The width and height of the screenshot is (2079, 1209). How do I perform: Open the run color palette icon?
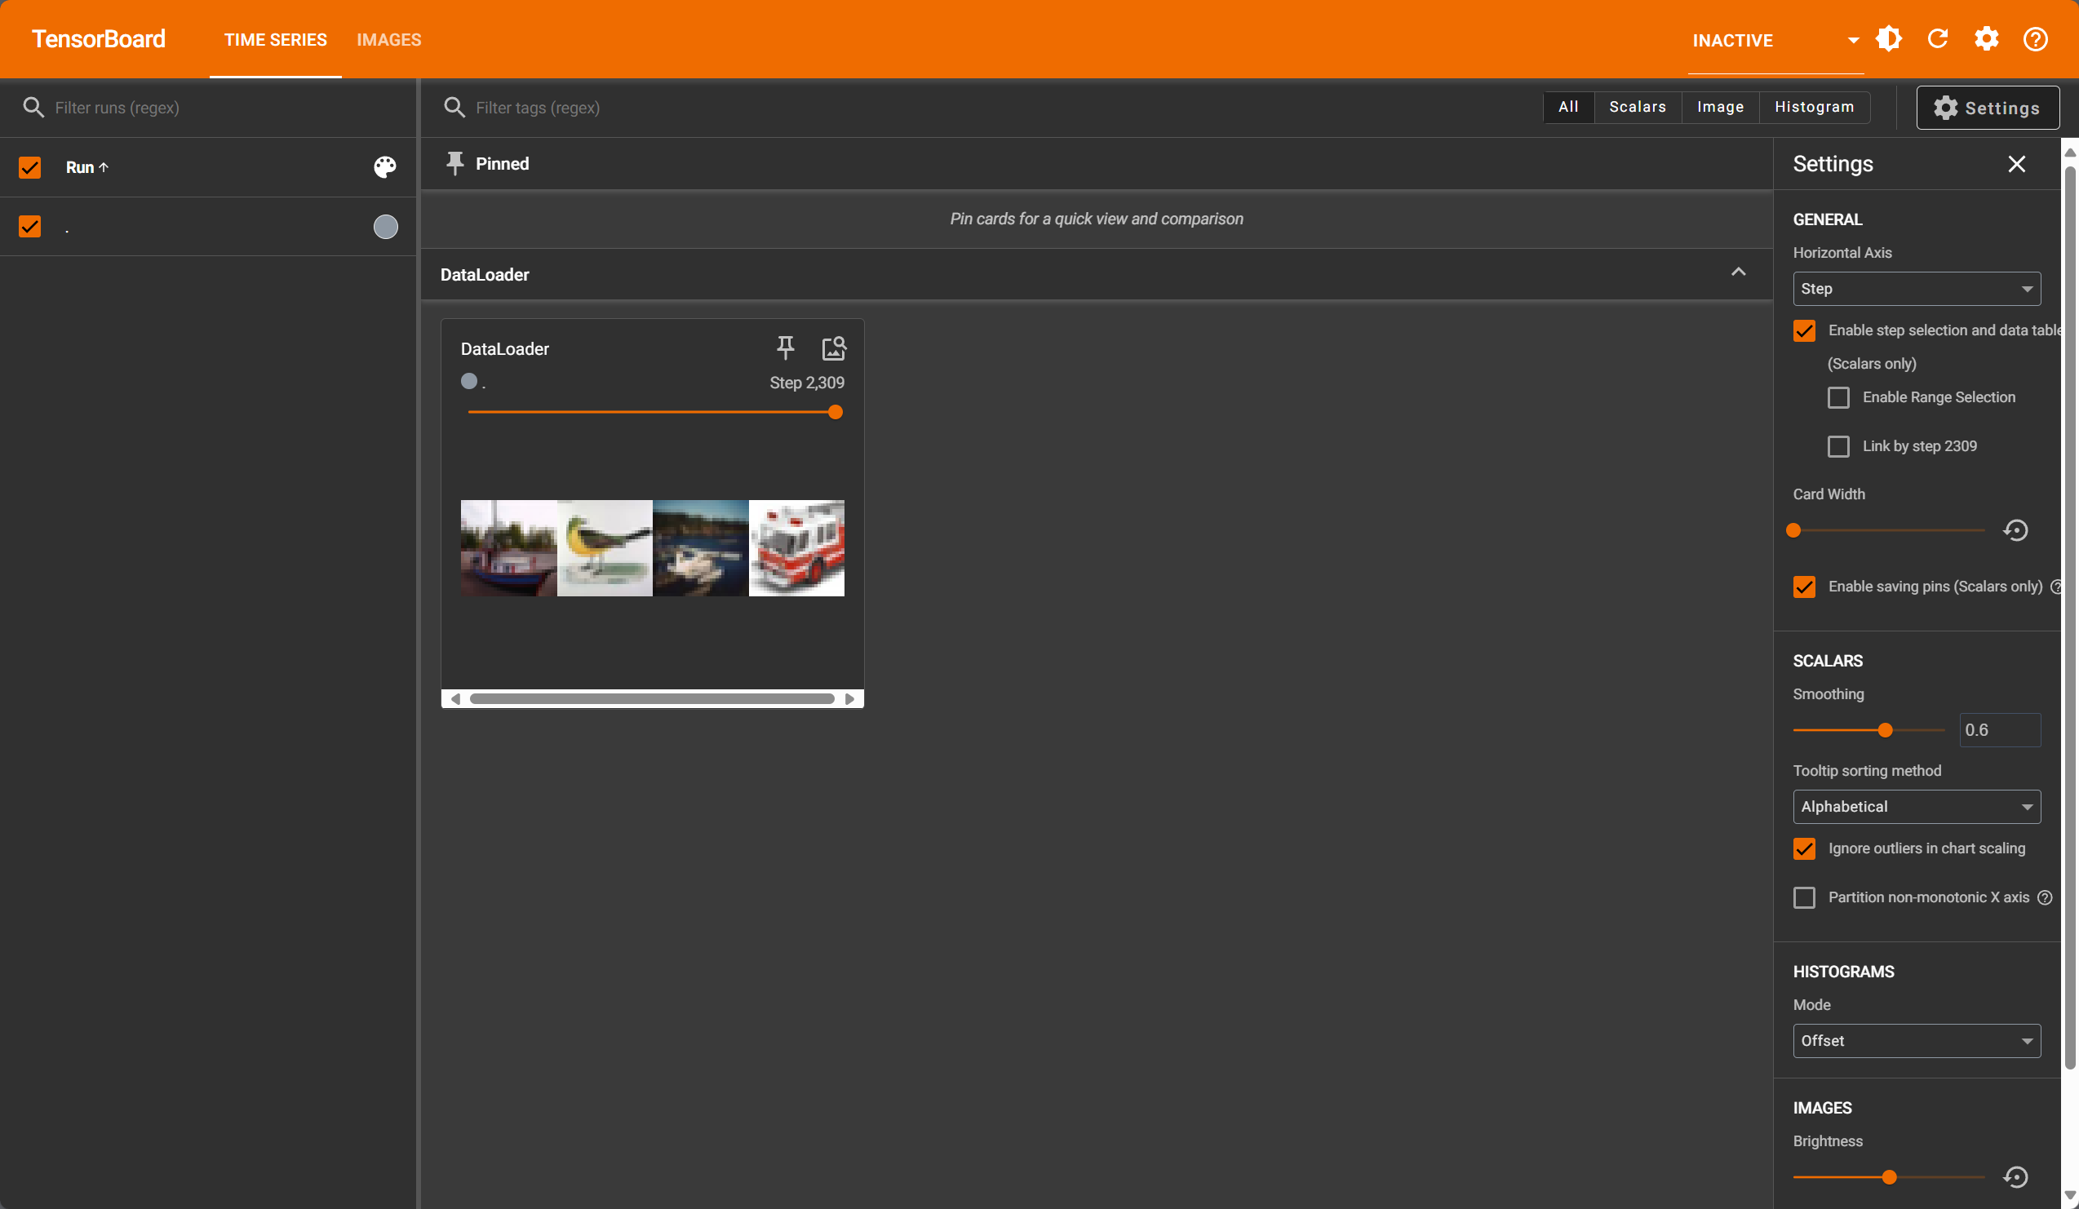point(384,167)
